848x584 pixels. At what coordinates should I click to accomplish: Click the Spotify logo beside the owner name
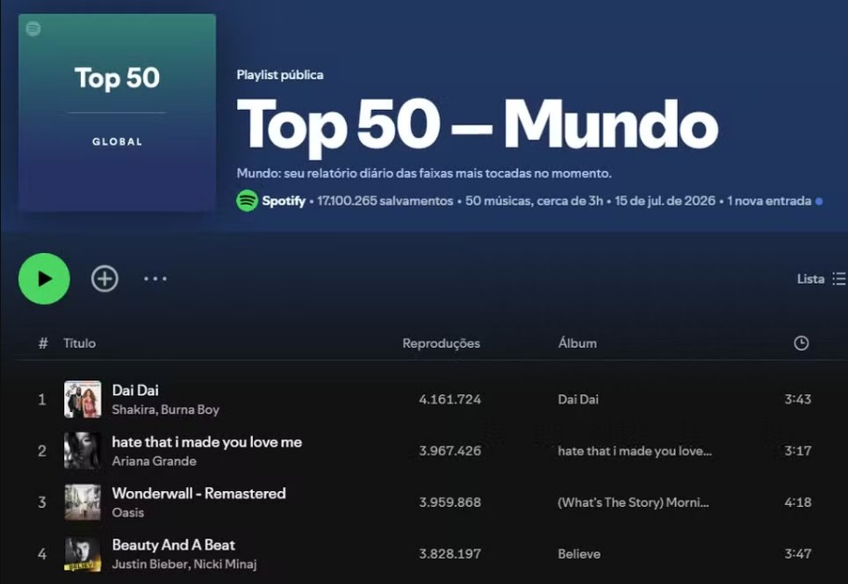(247, 201)
